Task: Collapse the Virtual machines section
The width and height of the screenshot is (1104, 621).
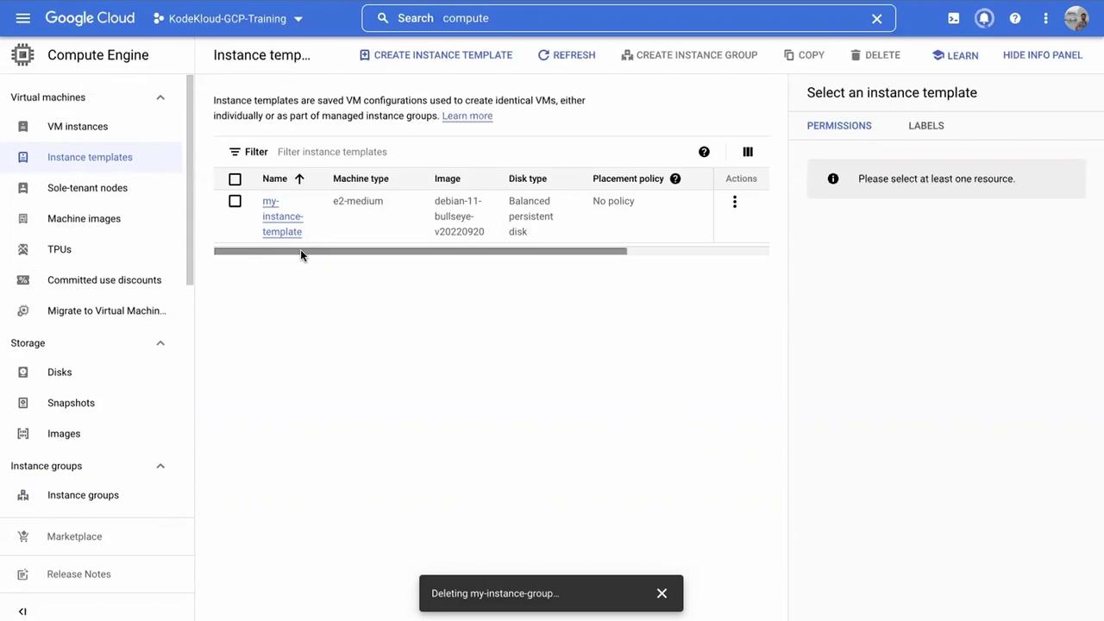Action: (x=160, y=97)
